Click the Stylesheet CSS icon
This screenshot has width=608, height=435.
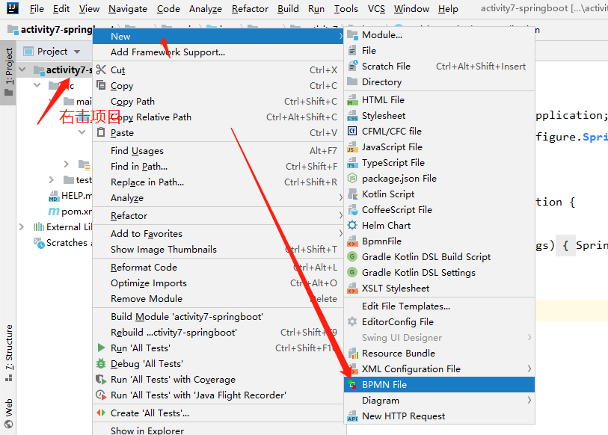point(352,116)
